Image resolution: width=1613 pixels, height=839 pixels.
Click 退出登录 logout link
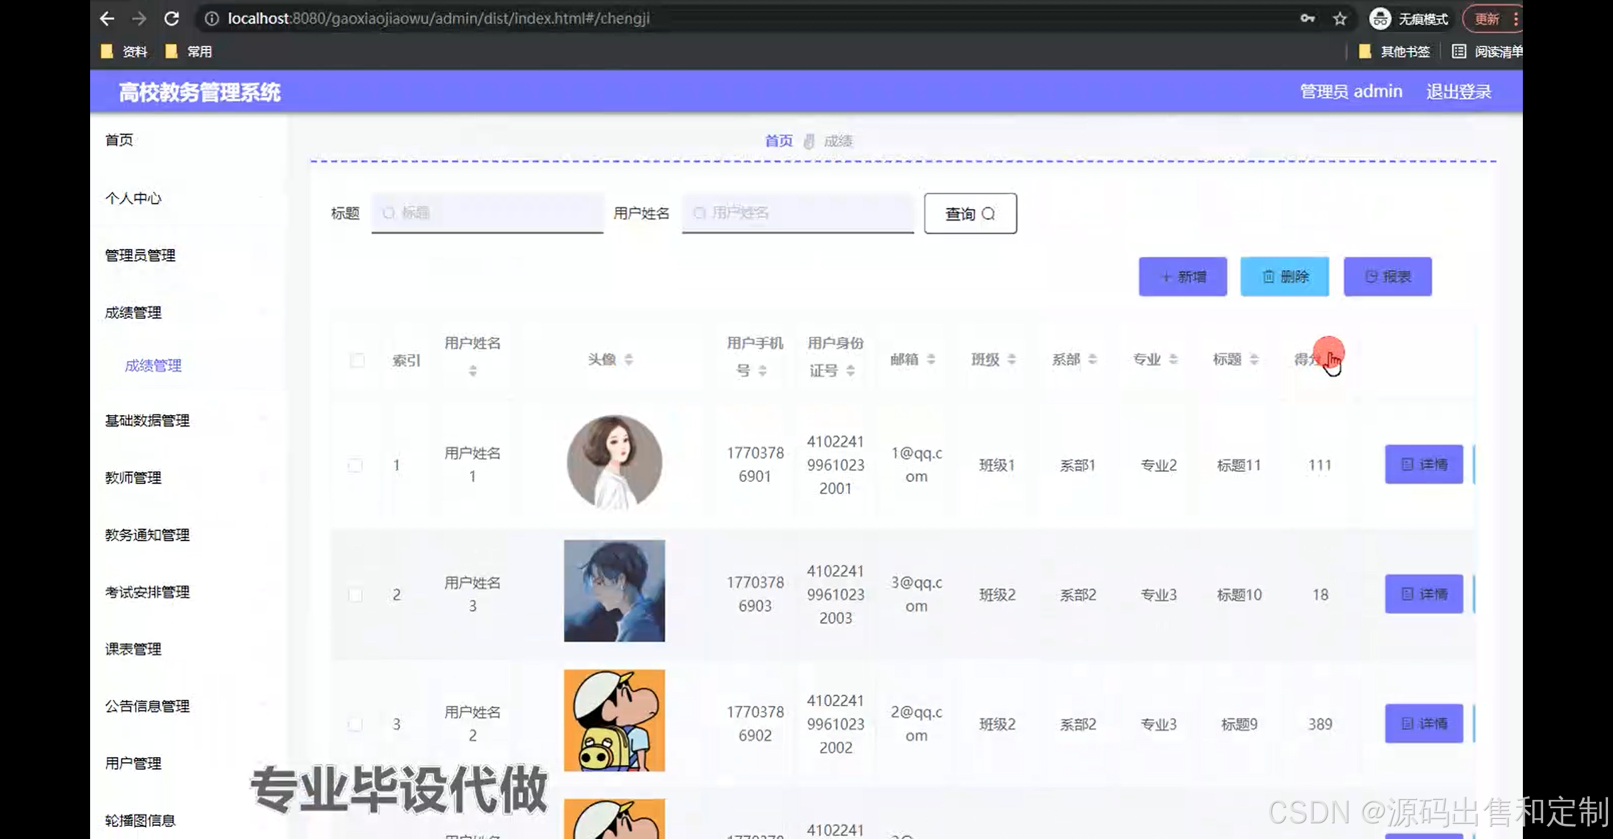pos(1458,92)
